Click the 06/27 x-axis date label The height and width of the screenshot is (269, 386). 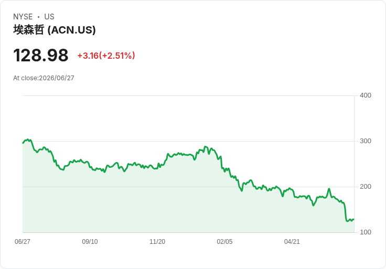[23, 242]
